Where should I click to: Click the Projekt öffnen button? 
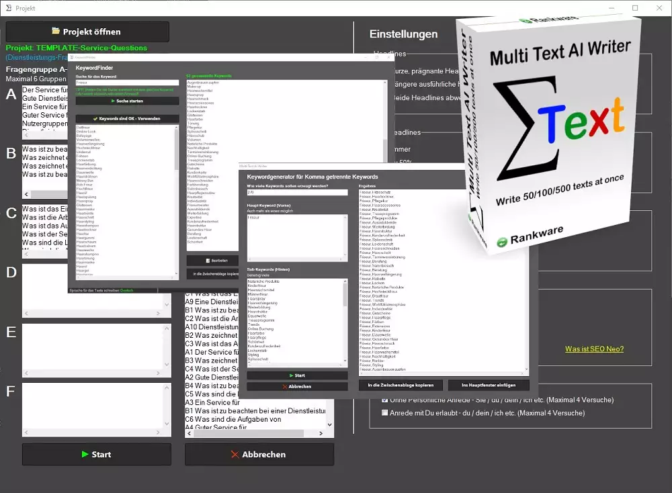[87, 32]
